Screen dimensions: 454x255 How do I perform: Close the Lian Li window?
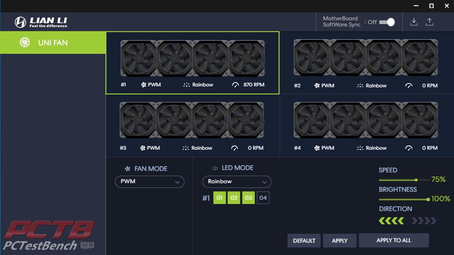(447, 6)
